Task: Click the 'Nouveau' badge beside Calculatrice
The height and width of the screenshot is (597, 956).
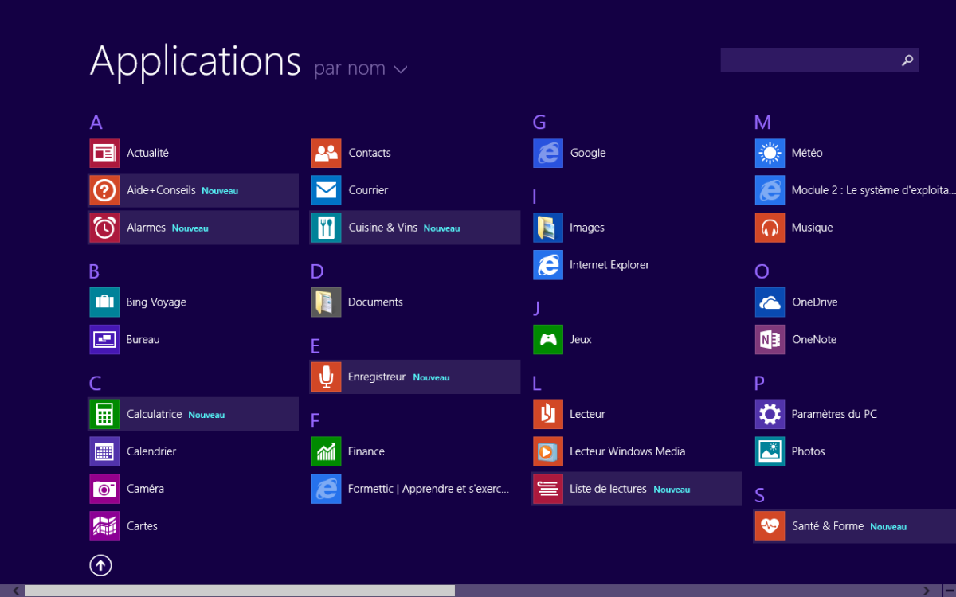Action: tap(206, 416)
